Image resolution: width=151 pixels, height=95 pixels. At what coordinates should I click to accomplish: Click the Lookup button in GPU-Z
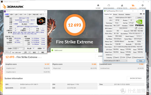pyautogui.click(x=139, y=18)
